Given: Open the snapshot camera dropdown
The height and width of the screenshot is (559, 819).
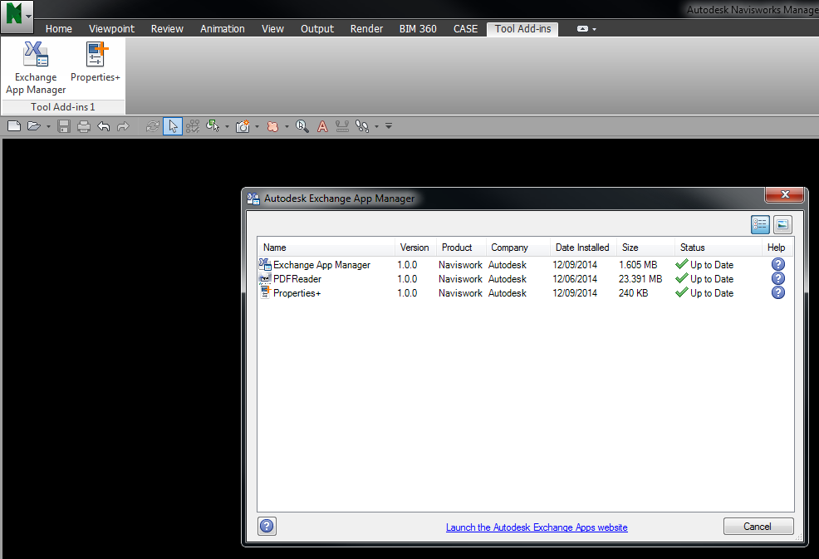Looking at the screenshot, I should pos(255,125).
